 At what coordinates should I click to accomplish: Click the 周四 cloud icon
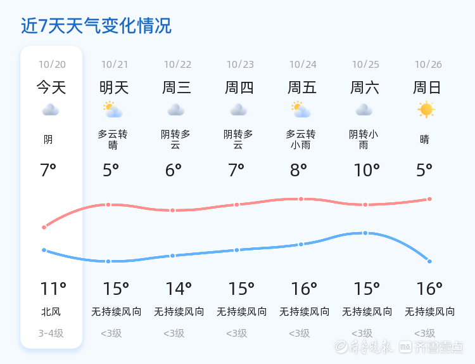click(x=239, y=110)
